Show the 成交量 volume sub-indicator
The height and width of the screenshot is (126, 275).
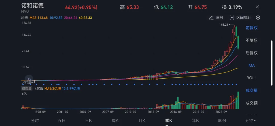pos(252,91)
